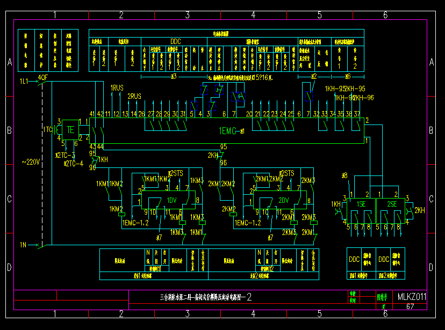The image size is (445, 330).
Task: Click the 1RUS label
Action: coord(117,88)
